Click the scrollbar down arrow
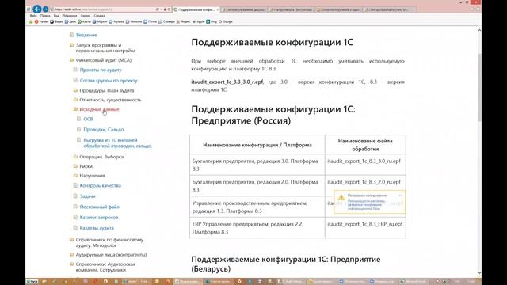Image resolution: width=507 pixels, height=285 pixels. tap(479, 273)
